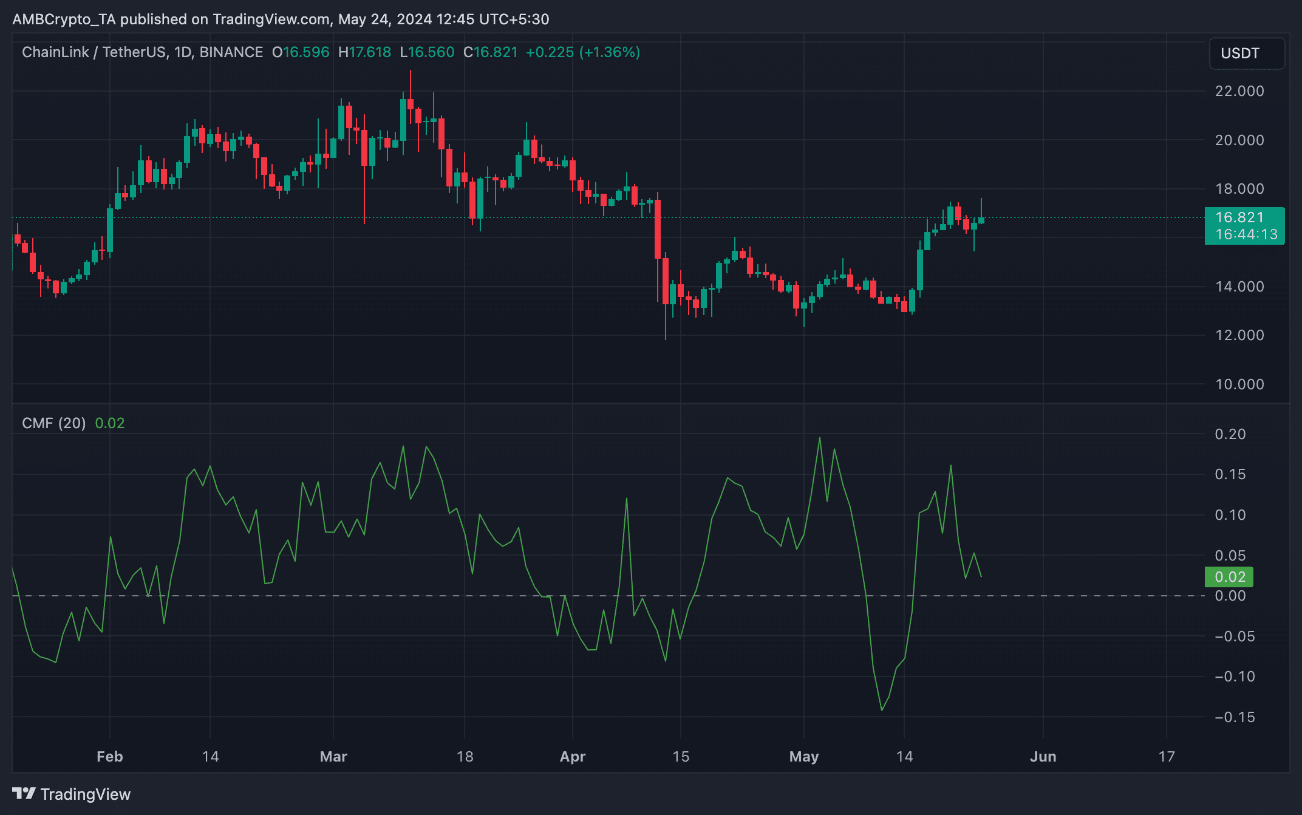Click the TradingView wordmark text
The width and height of the screenshot is (1302, 815).
point(86,794)
